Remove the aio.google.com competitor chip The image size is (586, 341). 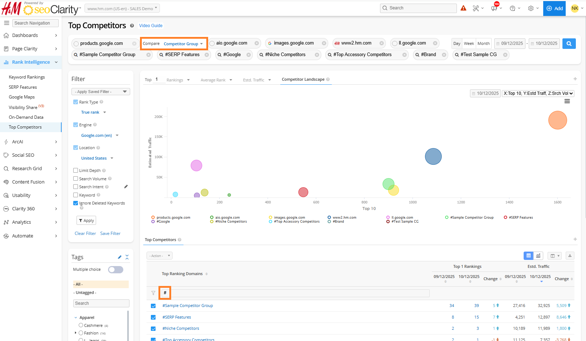(x=257, y=43)
